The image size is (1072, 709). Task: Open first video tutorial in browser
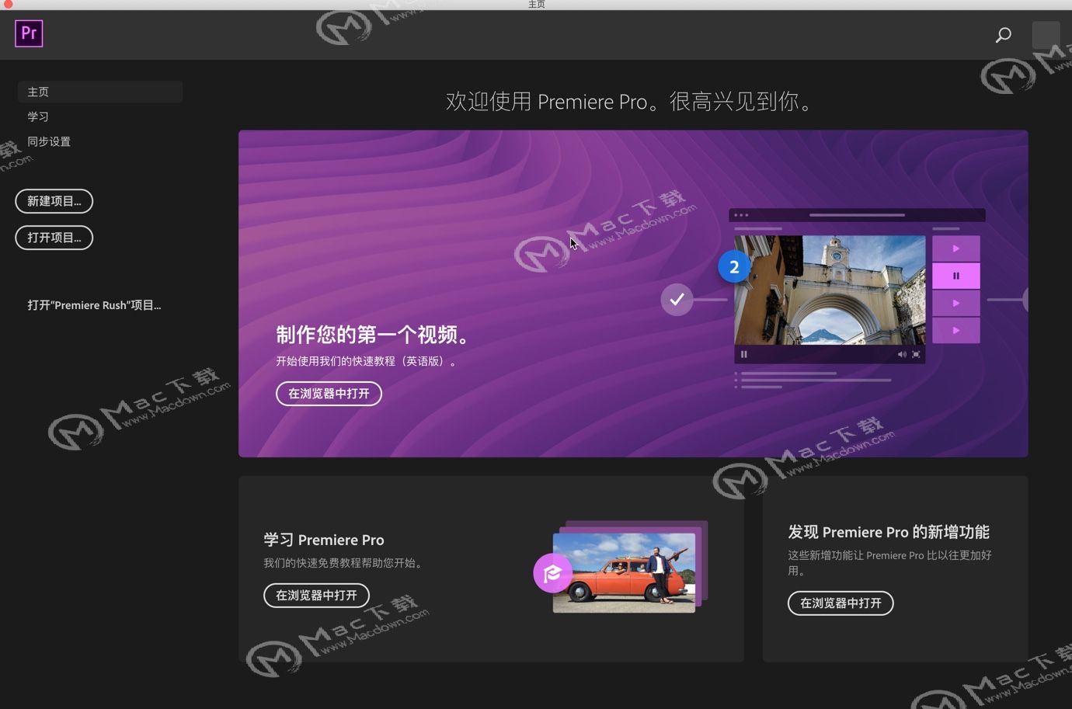pos(329,394)
